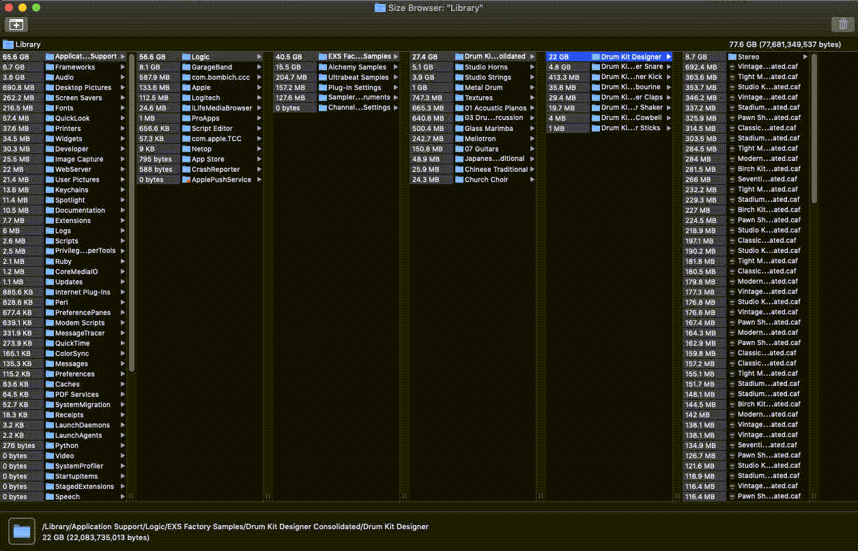Click the Script Editor folder icon
The image size is (858, 551).
coord(186,128)
